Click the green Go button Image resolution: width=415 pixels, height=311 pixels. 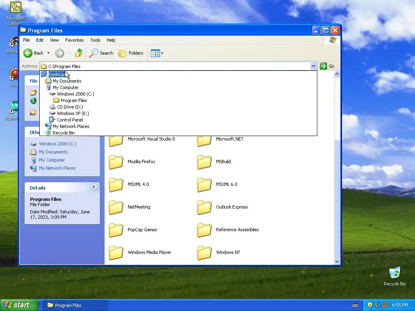[x=327, y=66]
